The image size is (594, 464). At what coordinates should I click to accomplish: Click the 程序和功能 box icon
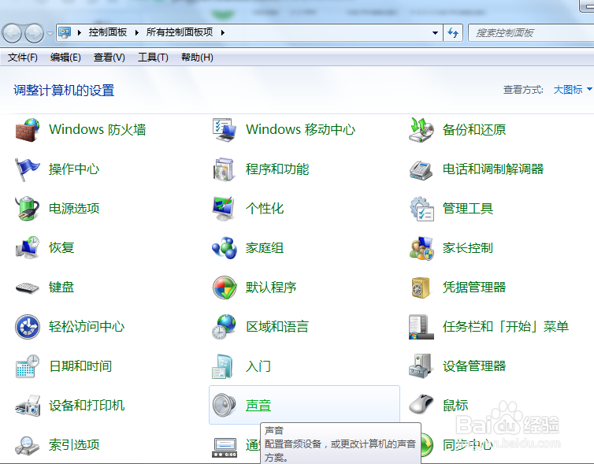click(225, 169)
